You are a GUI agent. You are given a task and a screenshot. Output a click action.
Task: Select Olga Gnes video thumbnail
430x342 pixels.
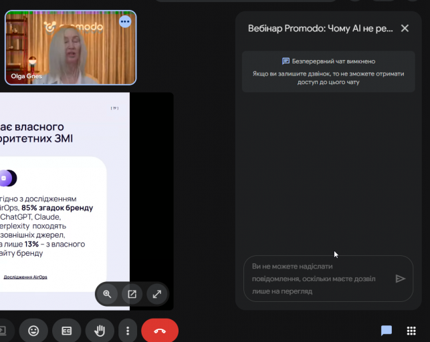[70, 47]
